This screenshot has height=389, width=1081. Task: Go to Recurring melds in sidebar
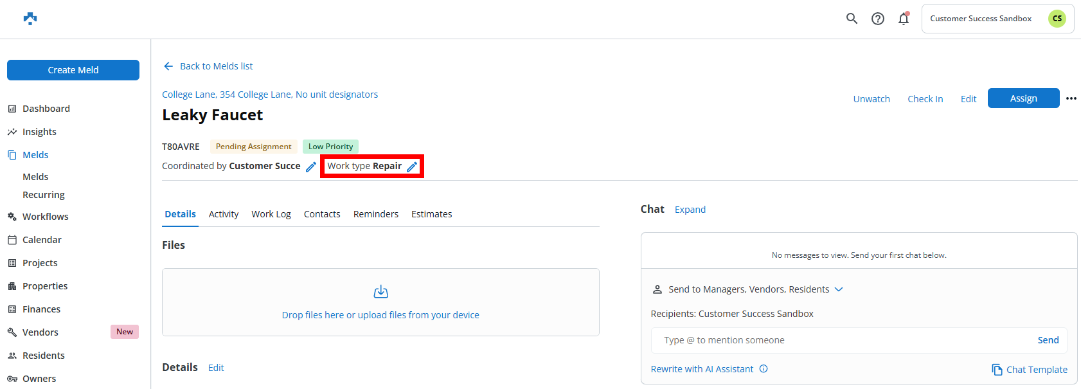(44, 195)
